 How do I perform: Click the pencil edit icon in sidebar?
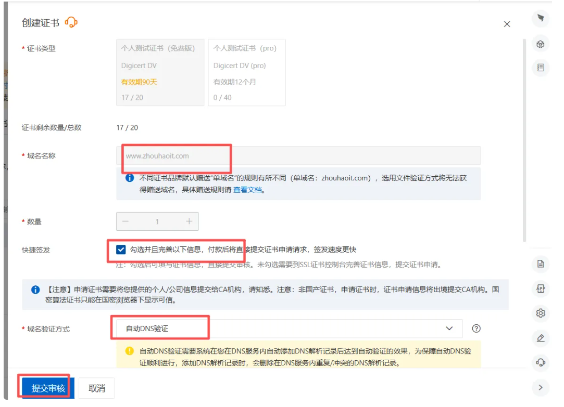(x=541, y=338)
